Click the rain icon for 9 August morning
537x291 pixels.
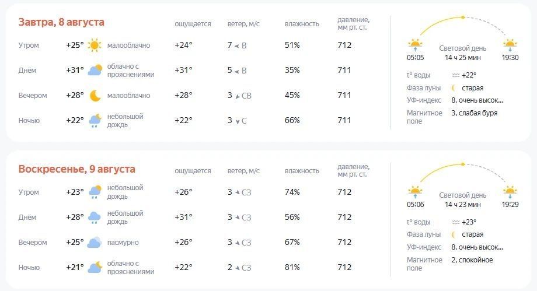95,192
